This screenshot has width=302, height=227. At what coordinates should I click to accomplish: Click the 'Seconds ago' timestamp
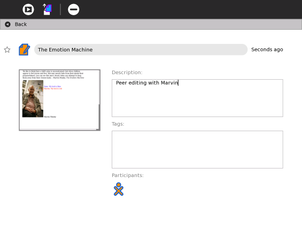click(267, 49)
